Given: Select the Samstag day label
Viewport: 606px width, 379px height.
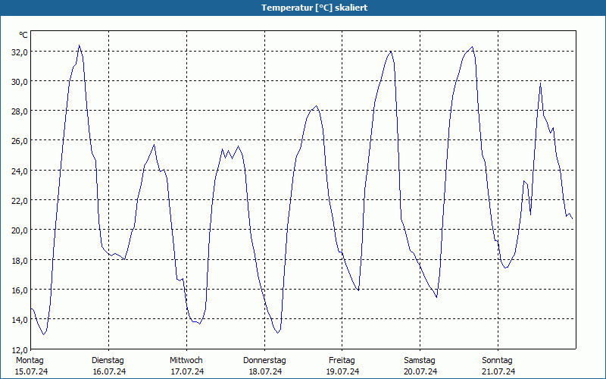Looking at the screenshot, I should point(420,361).
